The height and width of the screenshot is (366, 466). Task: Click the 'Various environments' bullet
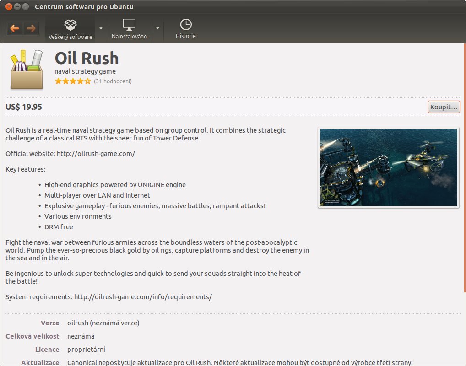pos(78,216)
